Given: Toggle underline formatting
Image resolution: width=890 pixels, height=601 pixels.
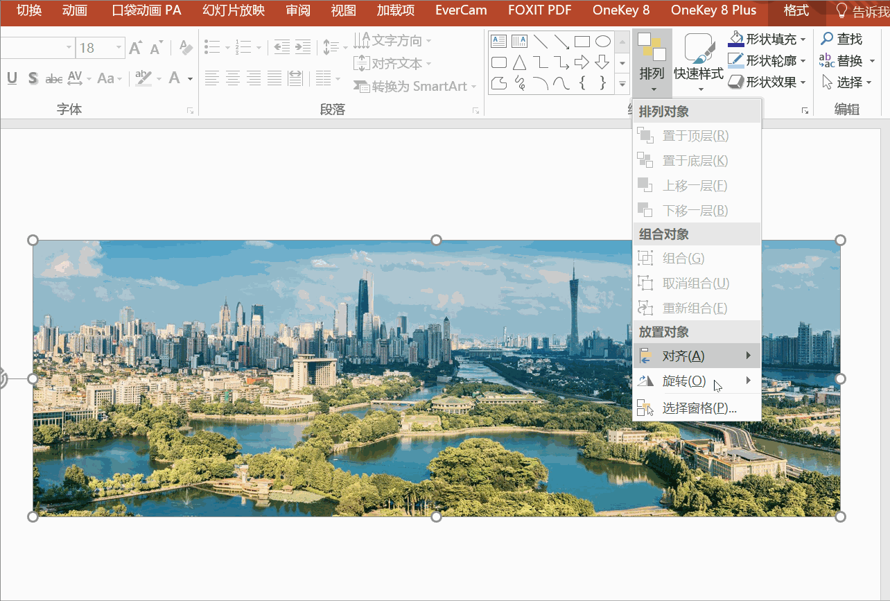Looking at the screenshot, I should pyautogui.click(x=11, y=78).
